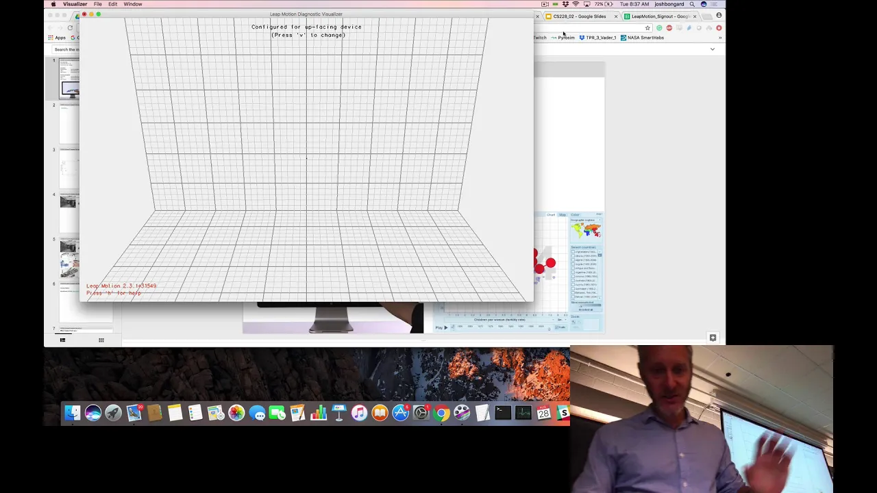Screen dimensions: 877x493
Task: Open FaceTime from the dock
Action: tap(277, 413)
